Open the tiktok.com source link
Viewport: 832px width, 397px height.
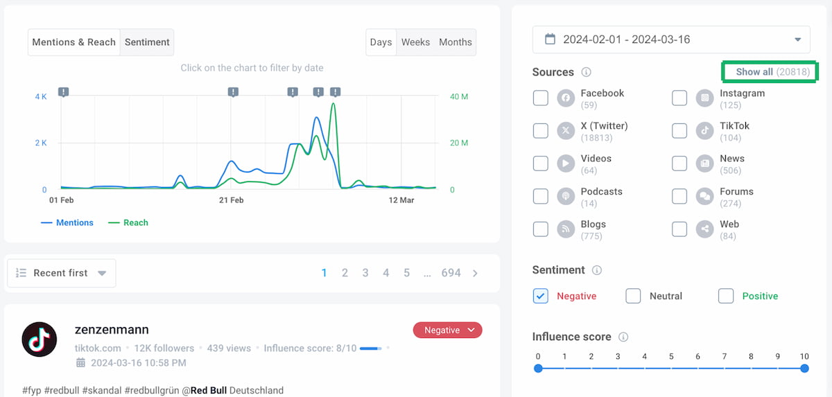coord(98,348)
